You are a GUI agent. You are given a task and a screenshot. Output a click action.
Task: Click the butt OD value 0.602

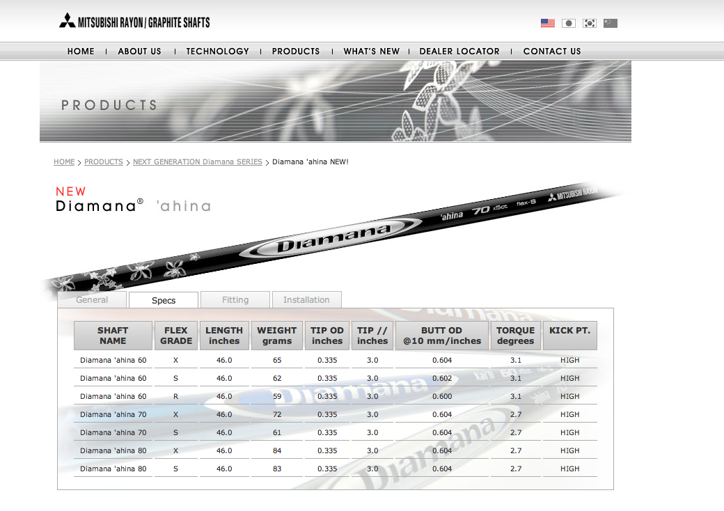[442, 378]
